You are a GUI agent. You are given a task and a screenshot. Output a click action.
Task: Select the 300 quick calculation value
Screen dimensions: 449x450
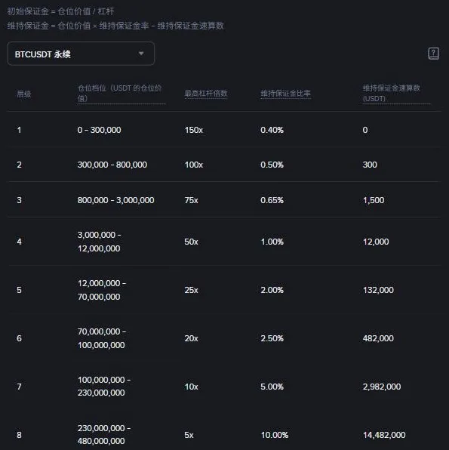(370, 165)
